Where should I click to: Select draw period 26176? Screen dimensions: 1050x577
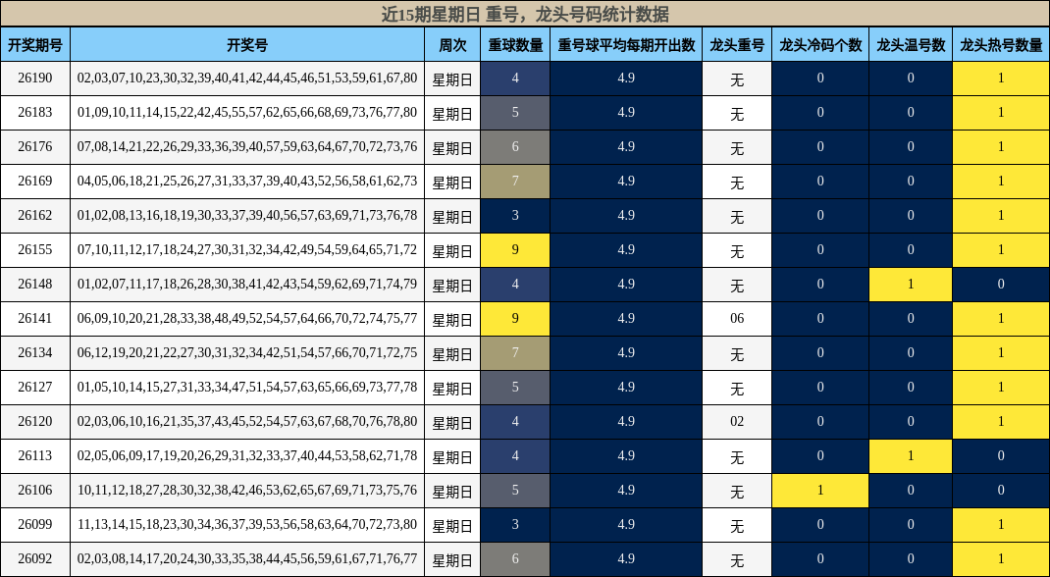[35, 147]
